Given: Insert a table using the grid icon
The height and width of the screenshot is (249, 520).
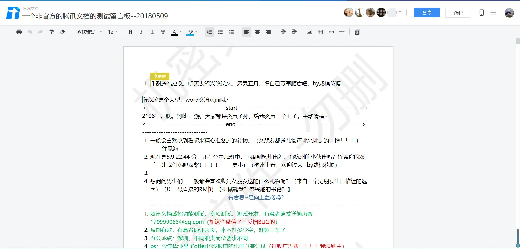Looking at the screenshot, I should click(320, 32).
